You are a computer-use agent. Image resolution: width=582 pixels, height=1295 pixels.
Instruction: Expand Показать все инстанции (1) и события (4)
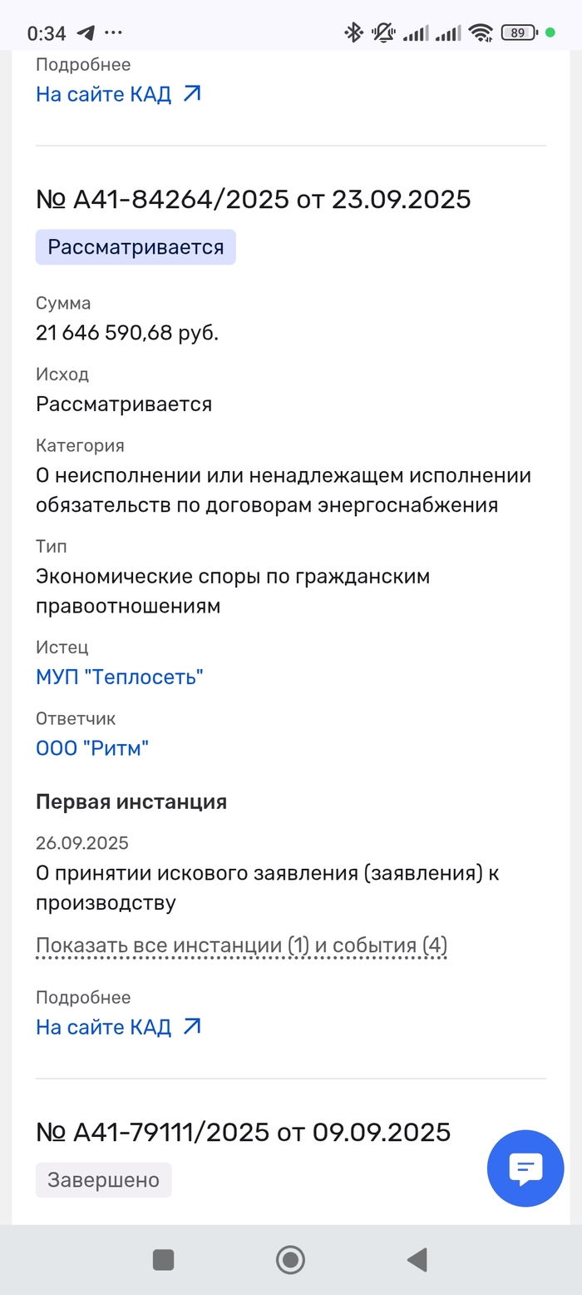(x=241, y=945)
